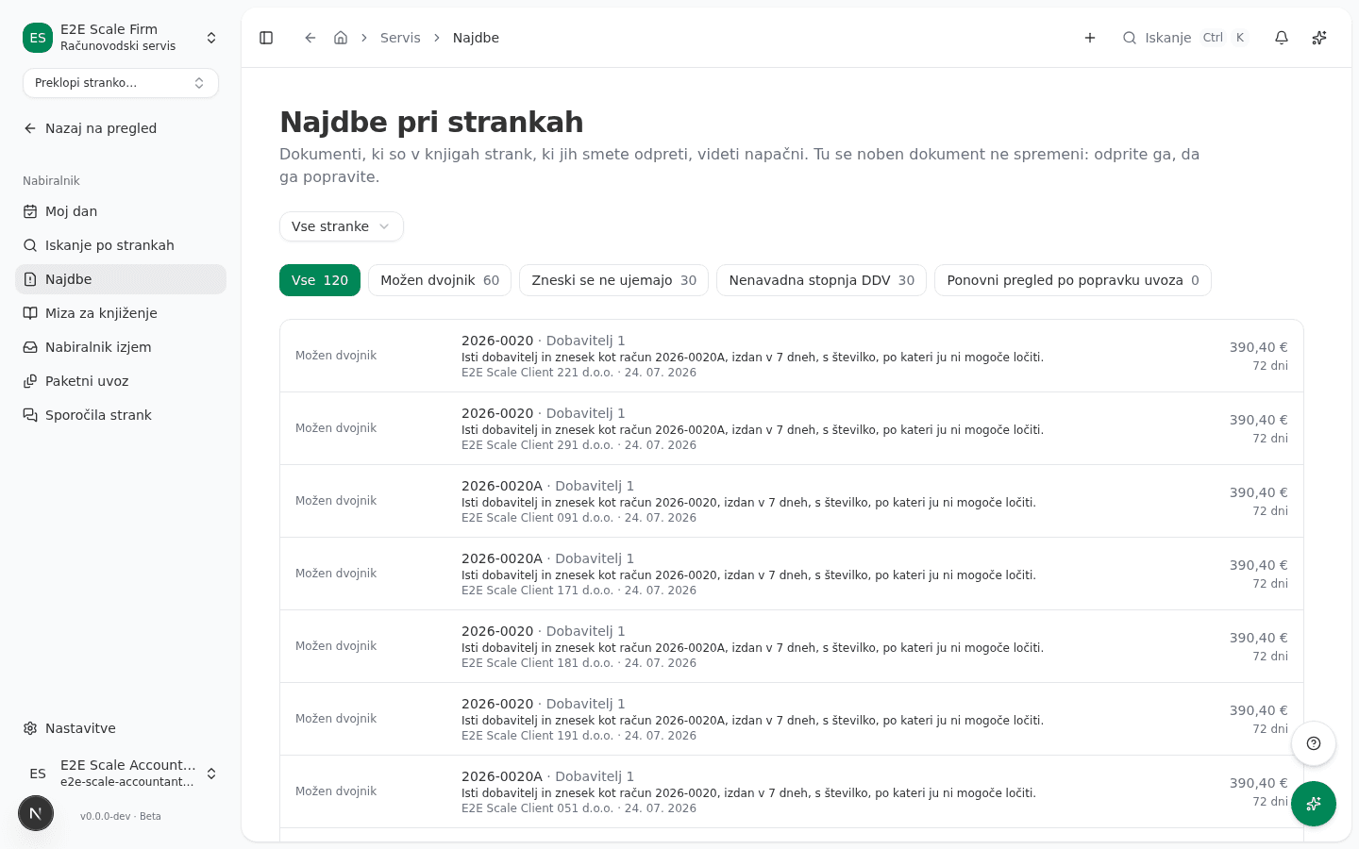The height and width of the screenshot is (849, 1359).
Task: Select the Možen dvojnik 60 tab
Action: pyautogui.click(x=440, y=280)
